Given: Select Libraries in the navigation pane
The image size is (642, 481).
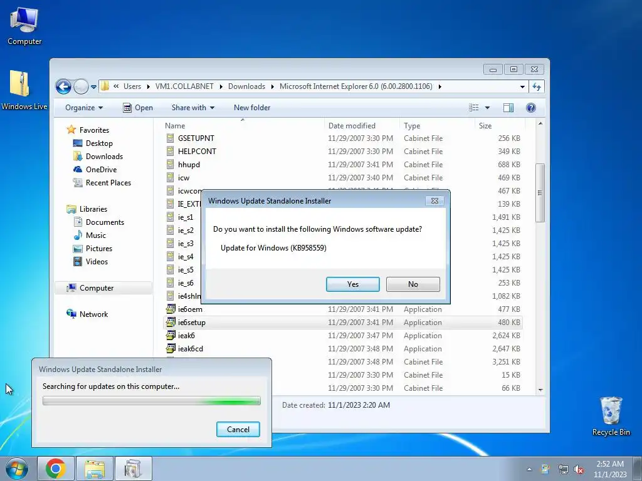Looking at the screenshot, I should (93, 209).
